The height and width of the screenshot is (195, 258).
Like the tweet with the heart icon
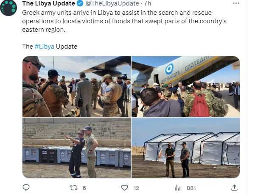(x=125, y=188)
